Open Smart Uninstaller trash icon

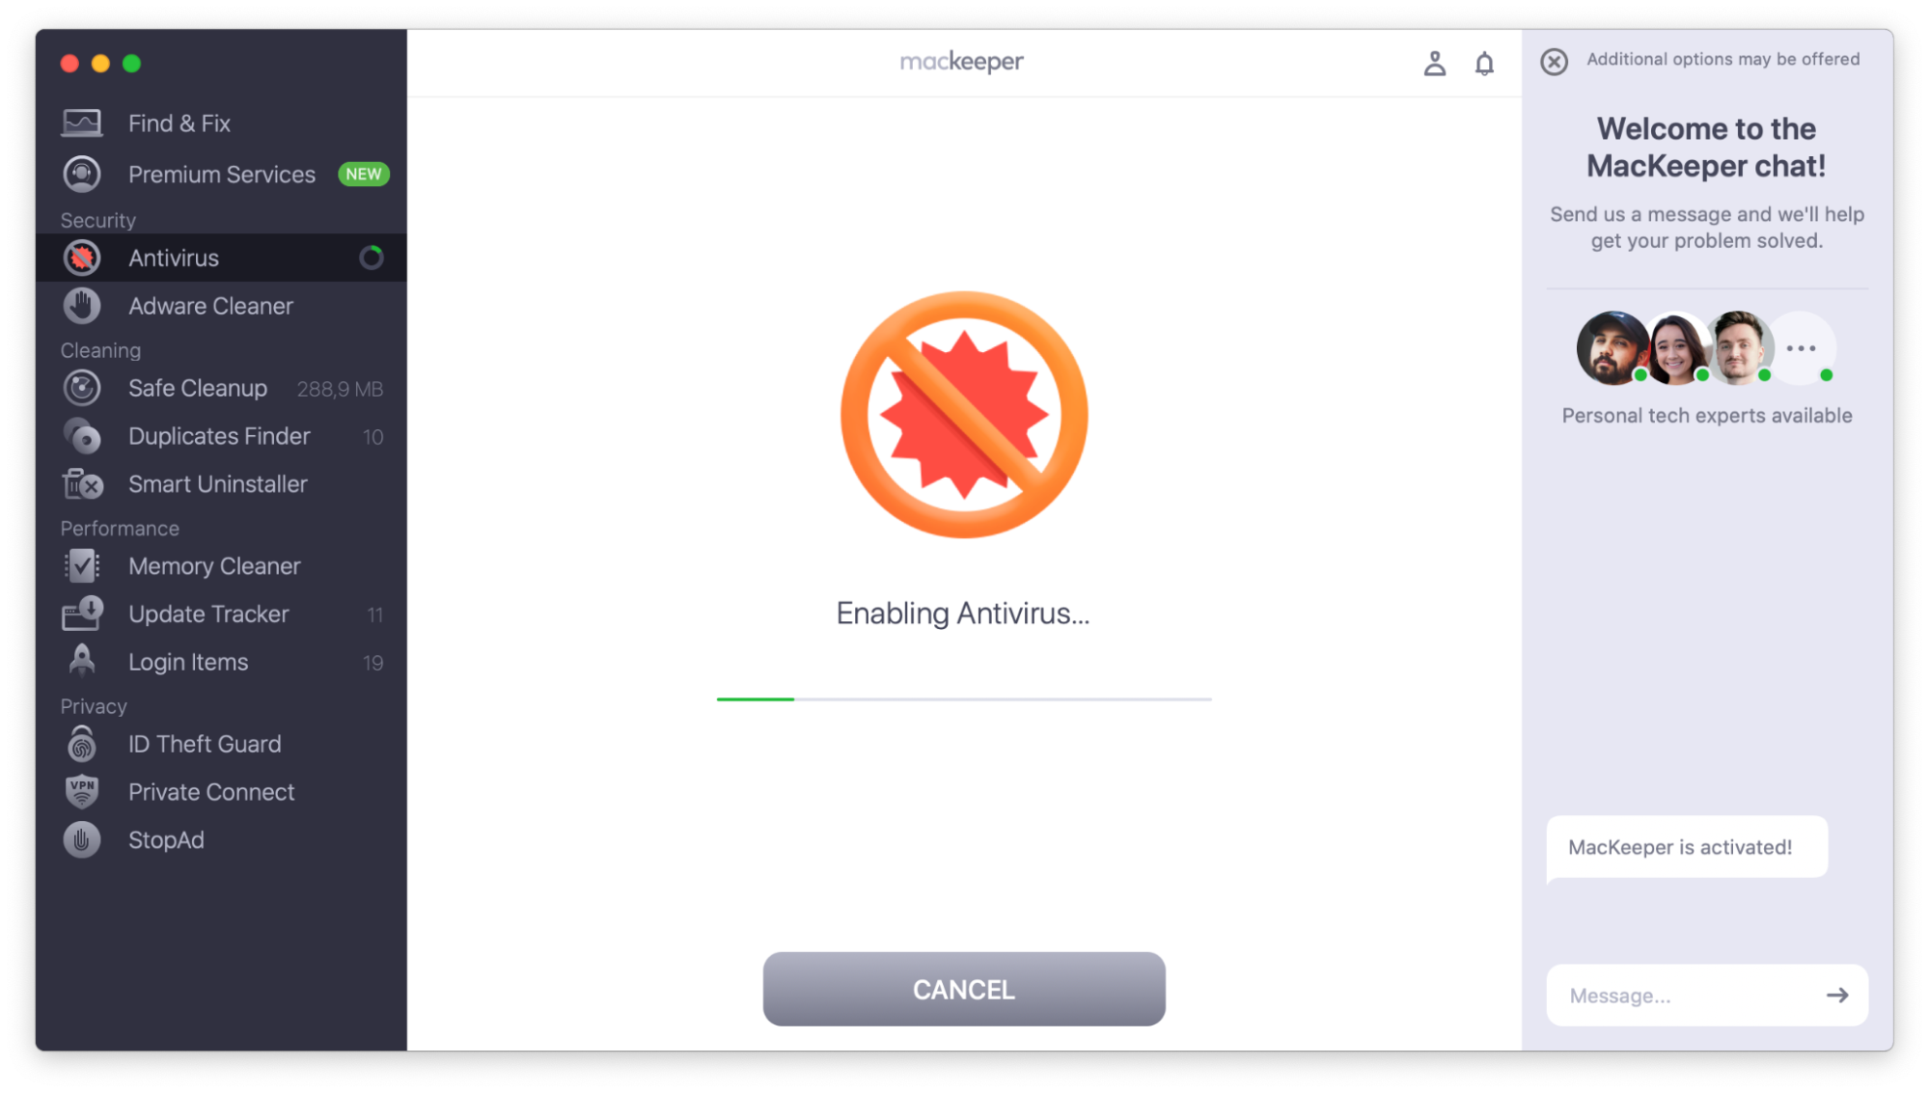(82, 484)
